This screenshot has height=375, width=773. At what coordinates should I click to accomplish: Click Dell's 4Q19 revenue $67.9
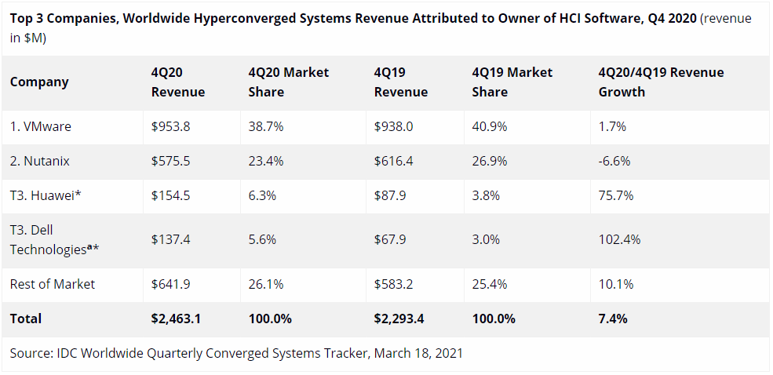389,240
